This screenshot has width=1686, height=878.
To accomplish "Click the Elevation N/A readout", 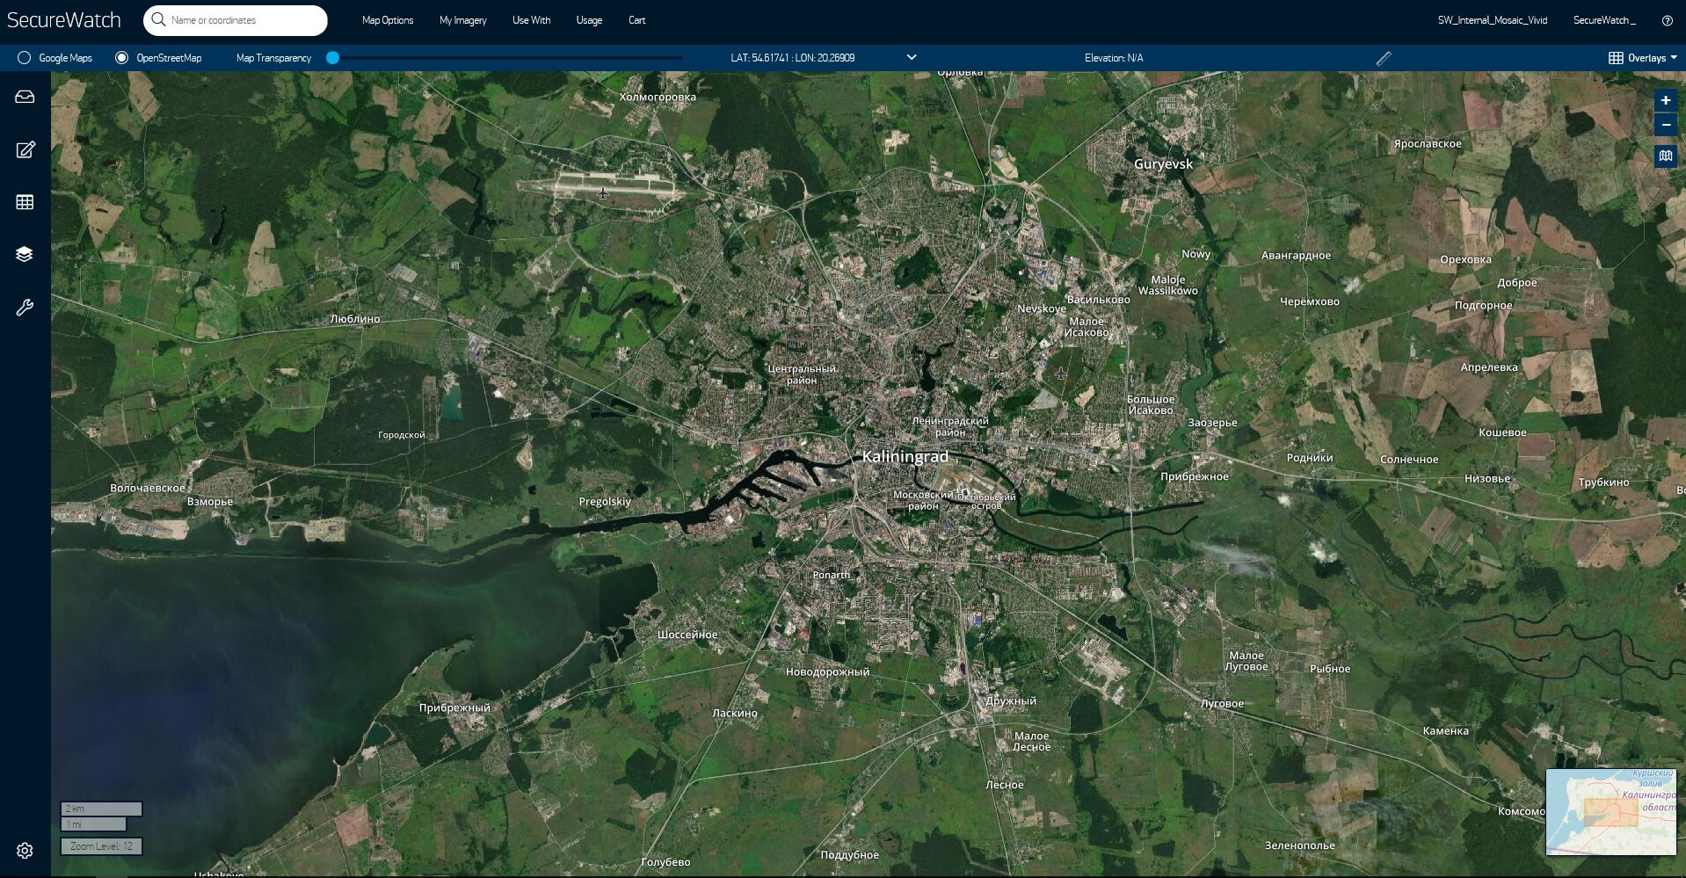I will pyautogui.click(x=1114, y=58).
